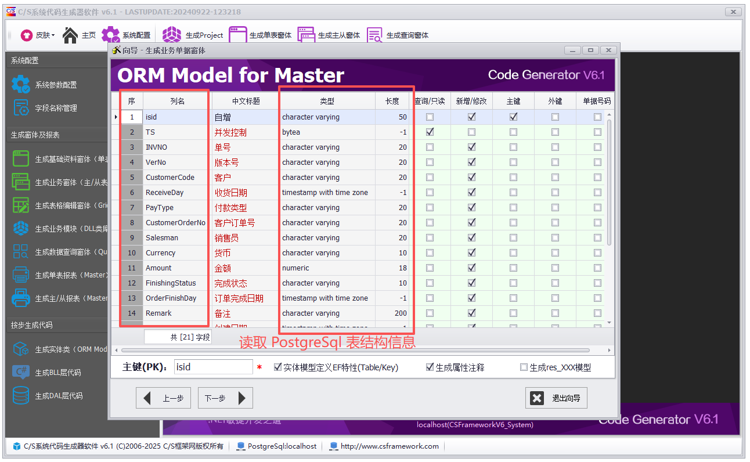Open 生成表格编辑窗体 (Grid) generator

[19, 205]
